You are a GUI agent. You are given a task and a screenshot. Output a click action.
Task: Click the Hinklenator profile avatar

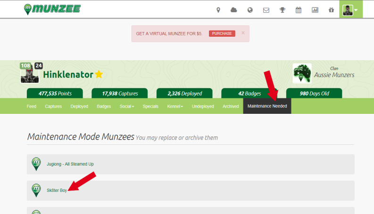pyautogui.click(x=30, y=74)
